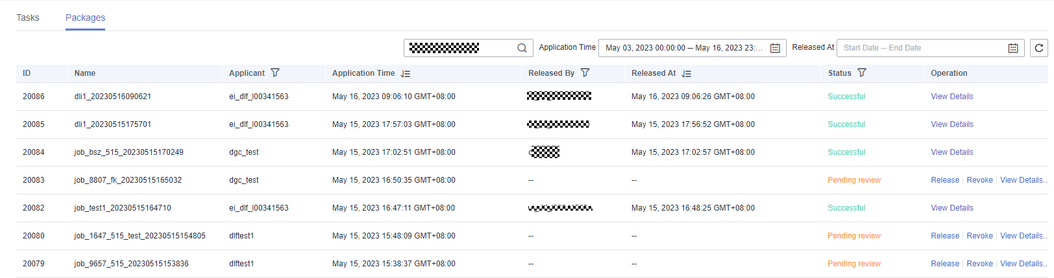Open the Application Time calendar icon

pos(775,48)
